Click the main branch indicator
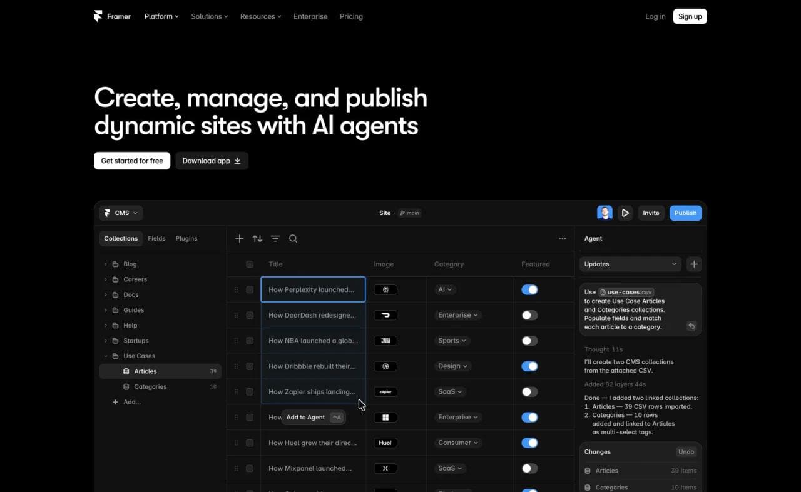Viewport: 801px width, 492px height. point(409,213)
